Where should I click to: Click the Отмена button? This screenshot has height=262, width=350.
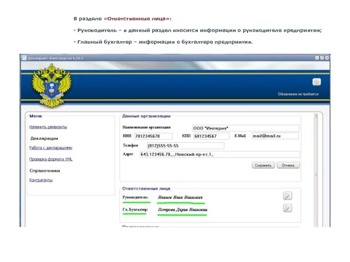[288, 165]
